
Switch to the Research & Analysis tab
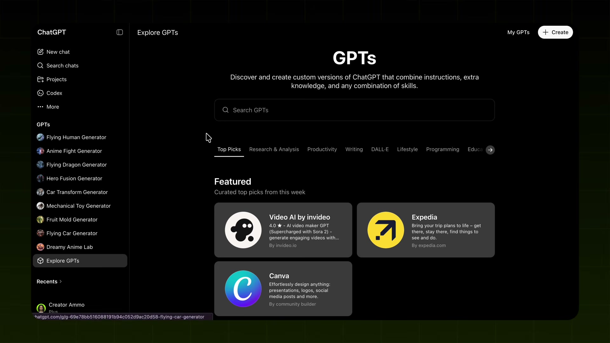coord(274,149)
